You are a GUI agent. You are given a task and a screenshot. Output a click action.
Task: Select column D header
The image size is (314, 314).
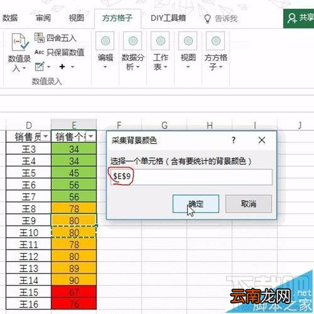coord(29,125)
